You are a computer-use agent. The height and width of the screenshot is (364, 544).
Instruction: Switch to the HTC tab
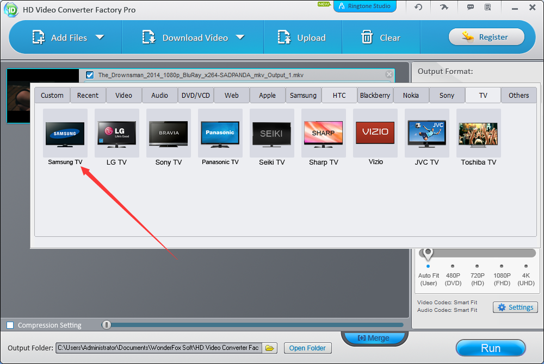[339, 95]
